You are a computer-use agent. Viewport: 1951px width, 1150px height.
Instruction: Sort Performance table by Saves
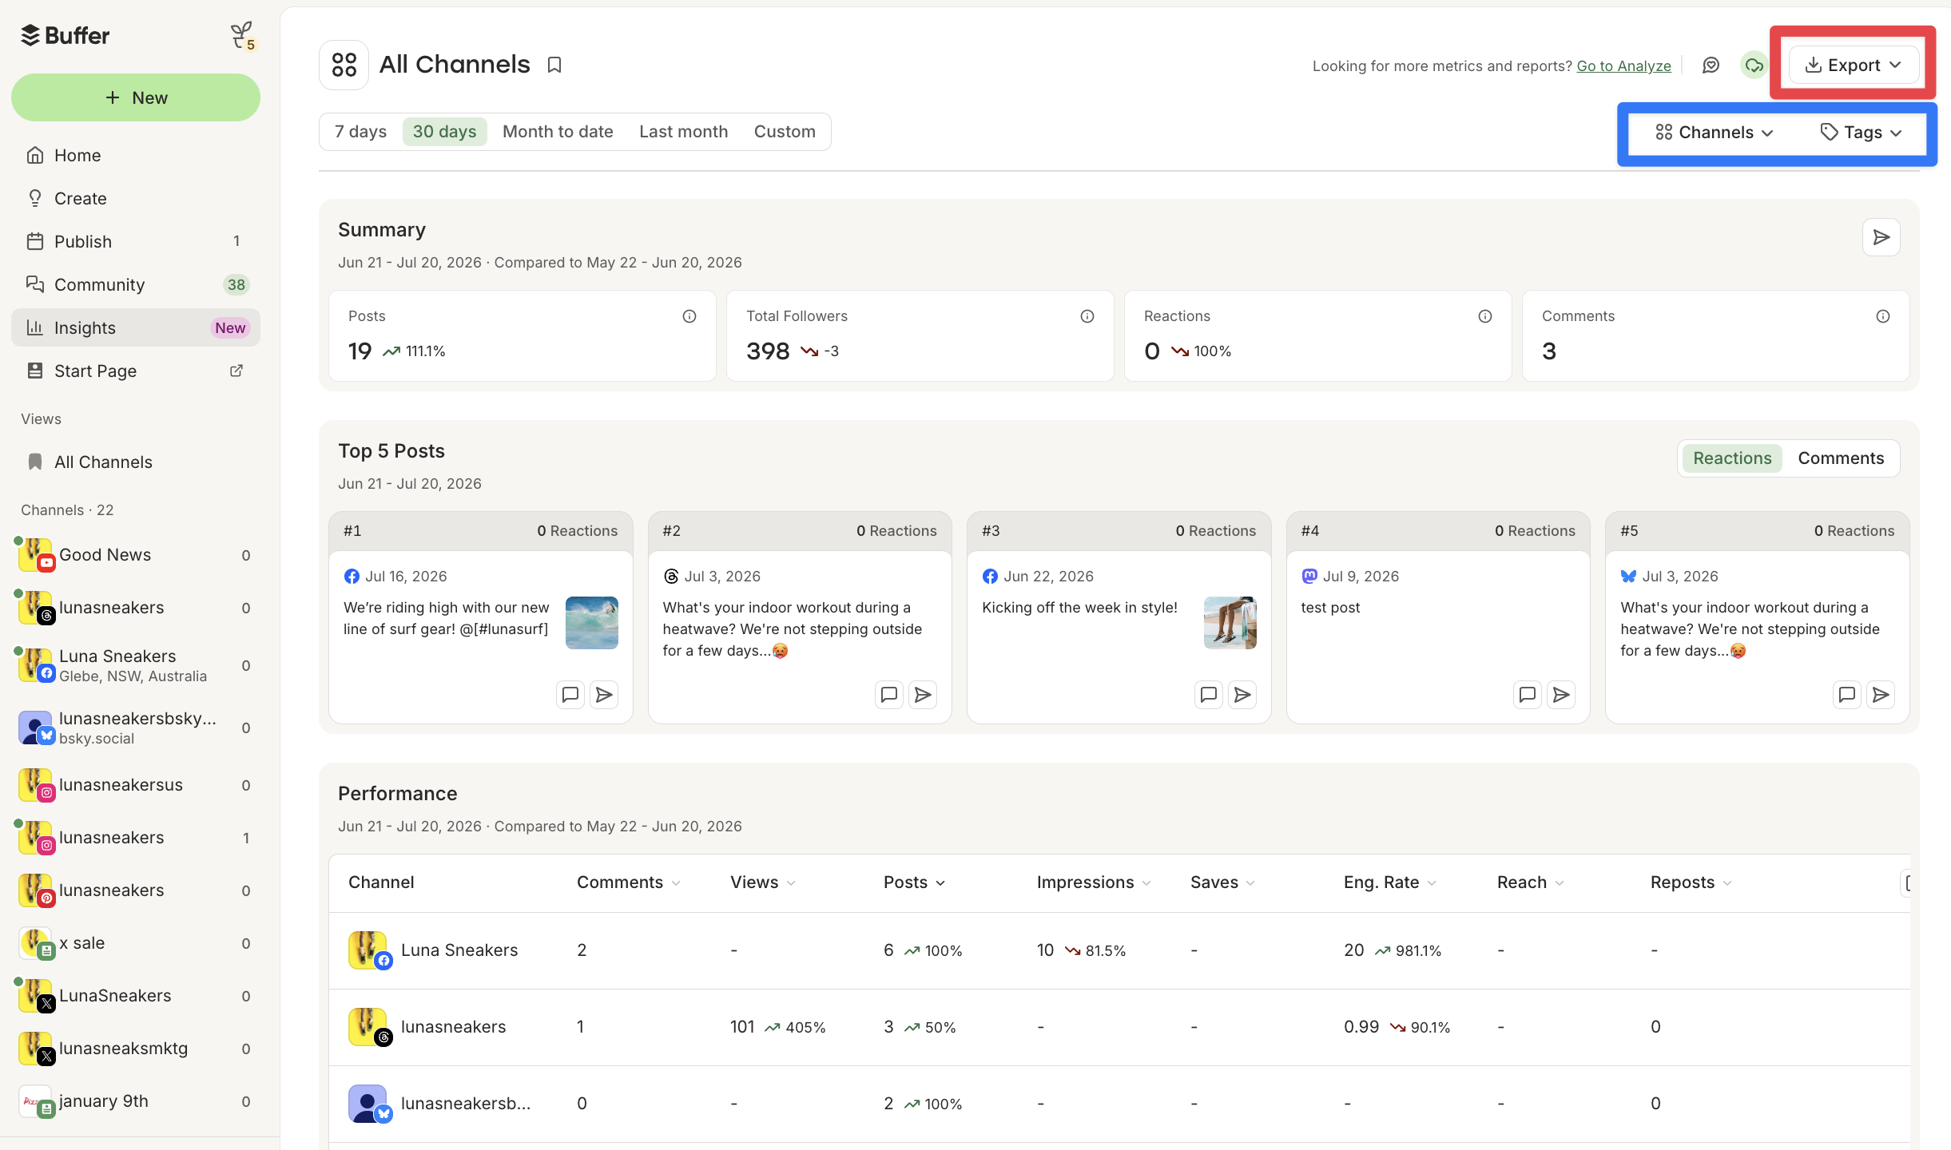pos(1222,882)
